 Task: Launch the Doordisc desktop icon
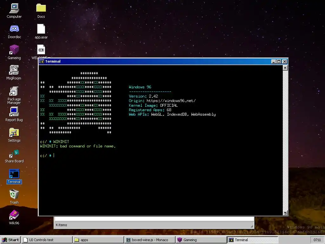pos(14,31)
